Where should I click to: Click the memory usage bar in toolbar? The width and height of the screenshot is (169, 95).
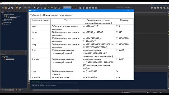[x=67, y=8]
